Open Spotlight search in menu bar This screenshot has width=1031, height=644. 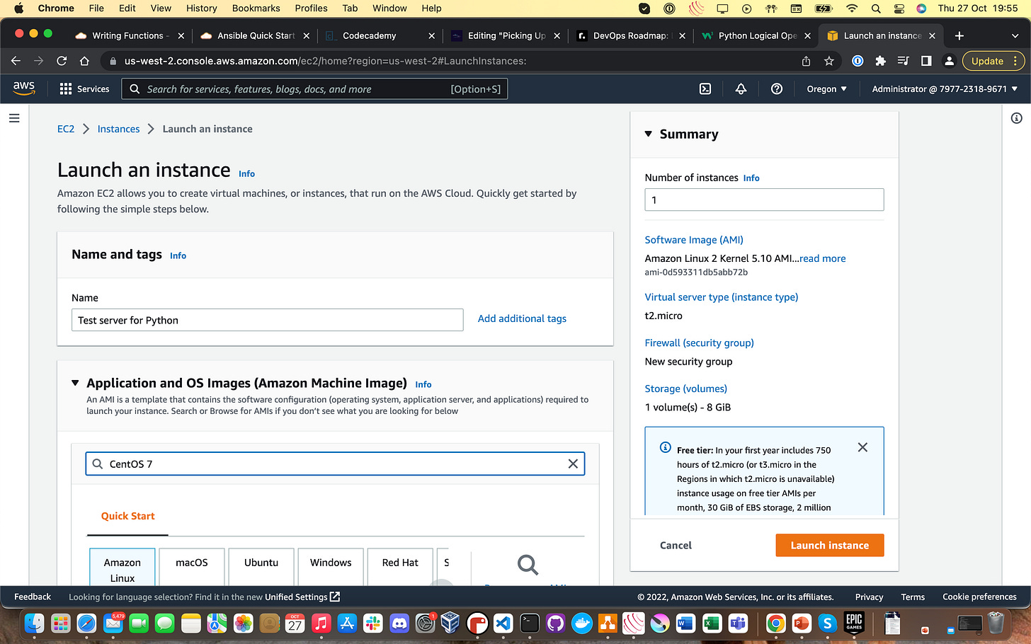point(876,8)
